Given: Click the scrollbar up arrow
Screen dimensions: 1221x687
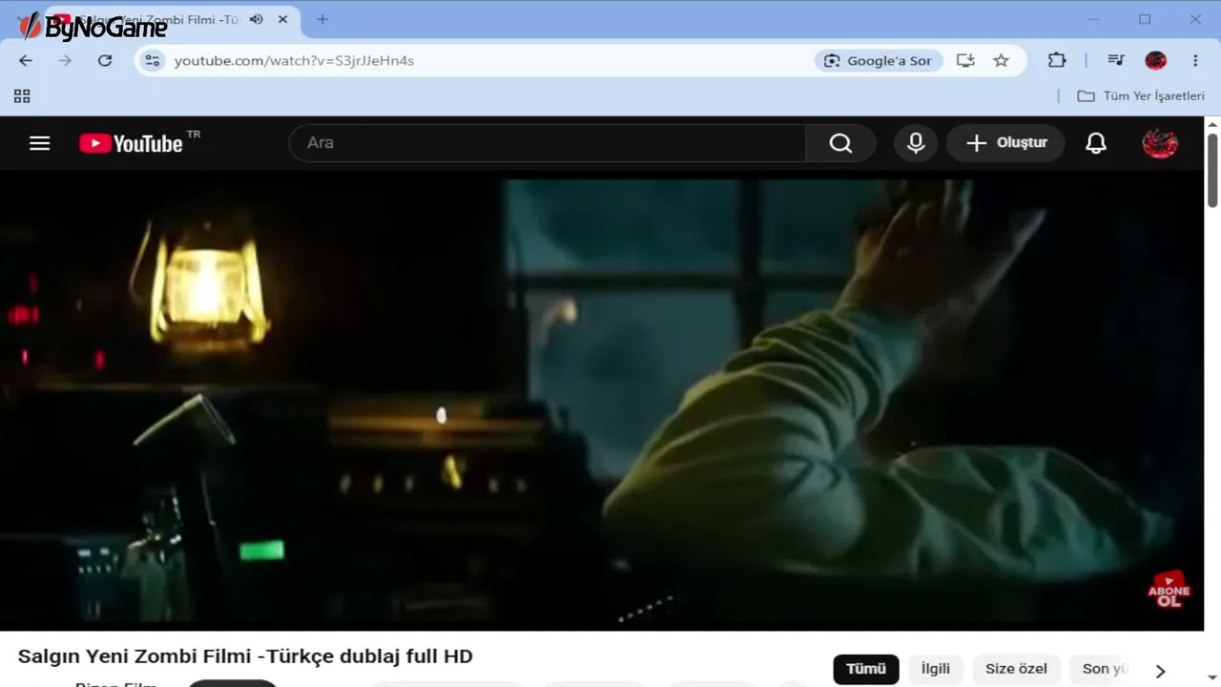Looking at the screenshot, I should (1212, 124).
